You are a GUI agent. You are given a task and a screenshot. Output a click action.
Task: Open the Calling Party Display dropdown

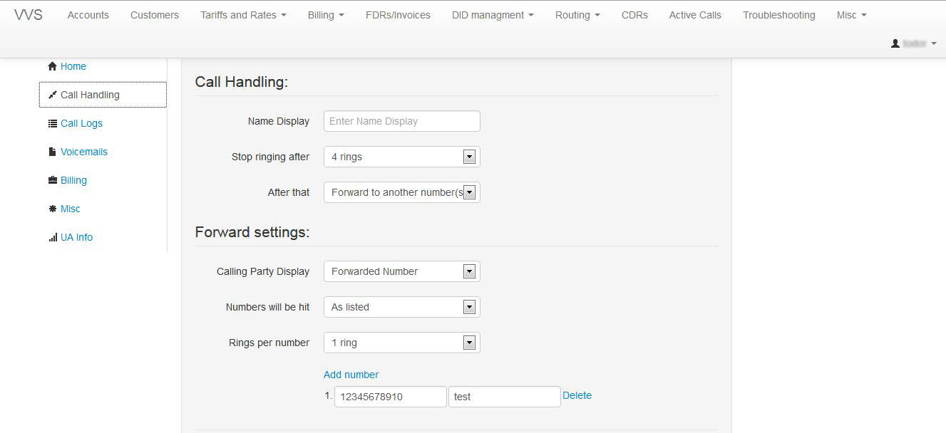click(x=401, y=271)
